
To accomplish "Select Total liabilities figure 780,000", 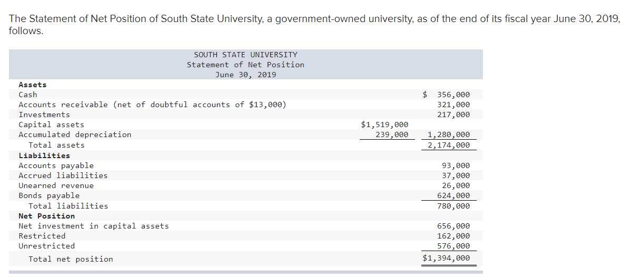I will click(453, 206).
